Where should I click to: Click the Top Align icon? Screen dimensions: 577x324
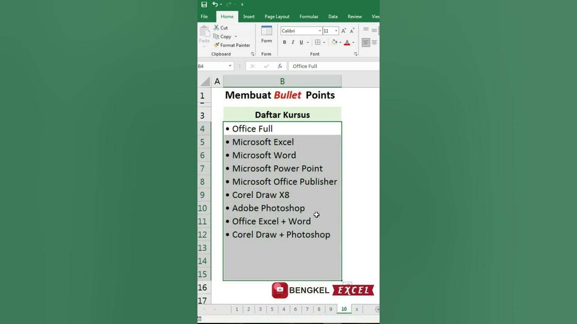coord(366,30)
